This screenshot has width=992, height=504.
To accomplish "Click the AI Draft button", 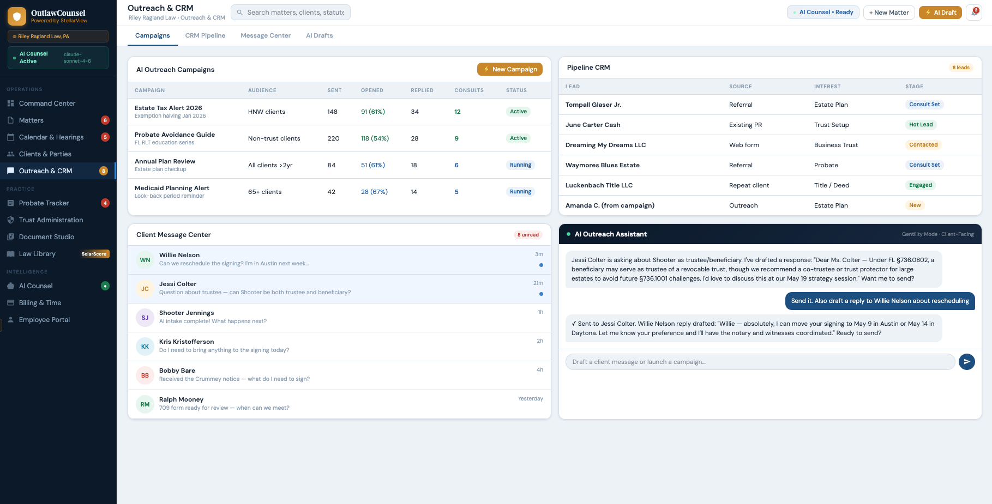I will [940, 13].
